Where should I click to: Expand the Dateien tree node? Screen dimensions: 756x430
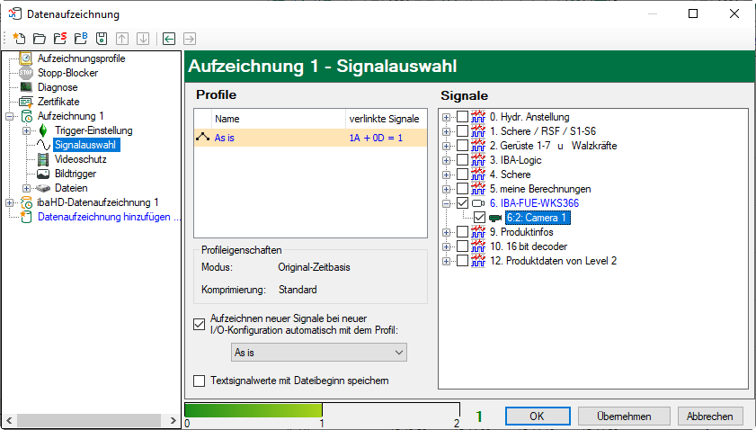click(x=26, y=188)
